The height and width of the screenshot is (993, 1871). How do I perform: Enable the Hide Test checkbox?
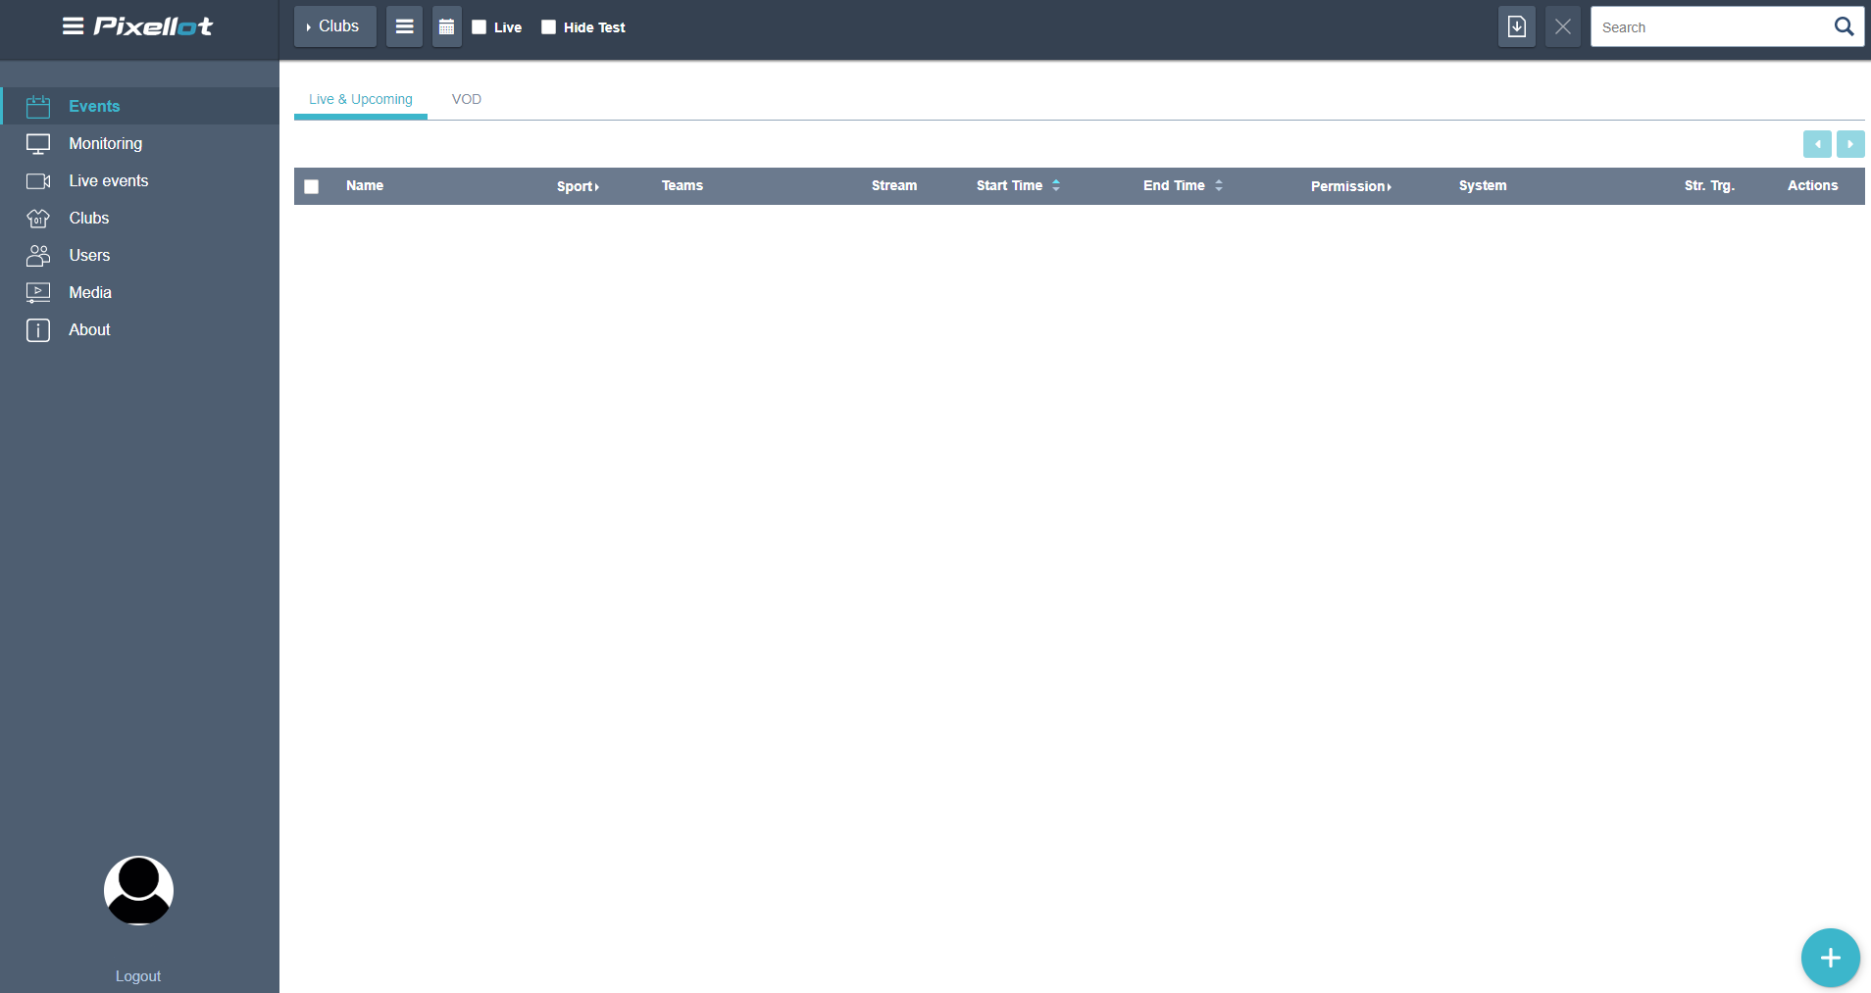549,26
